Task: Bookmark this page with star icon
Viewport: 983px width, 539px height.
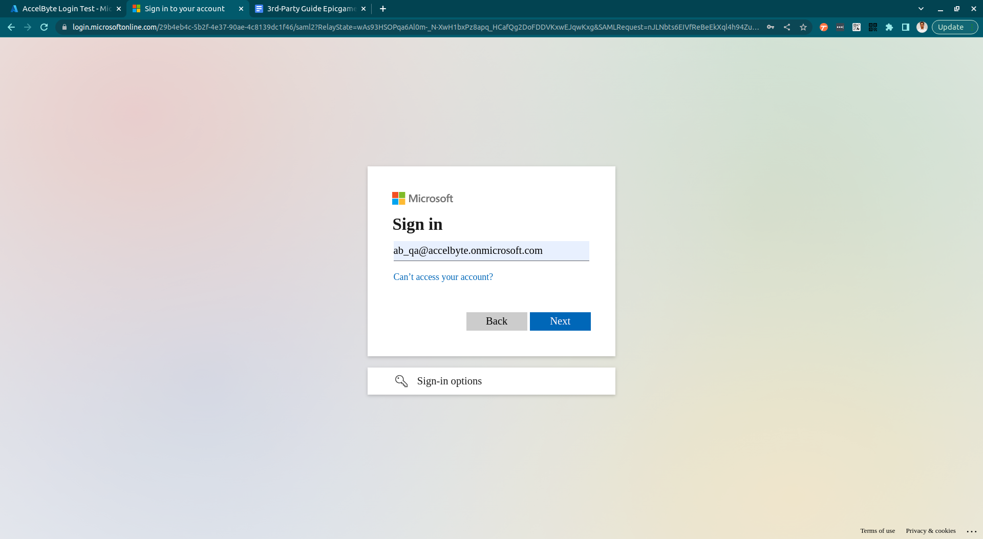Action: click(803, 27)
